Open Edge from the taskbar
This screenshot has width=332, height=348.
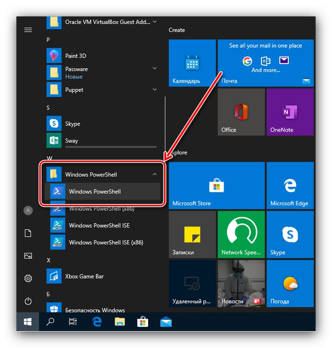[97, 322]
